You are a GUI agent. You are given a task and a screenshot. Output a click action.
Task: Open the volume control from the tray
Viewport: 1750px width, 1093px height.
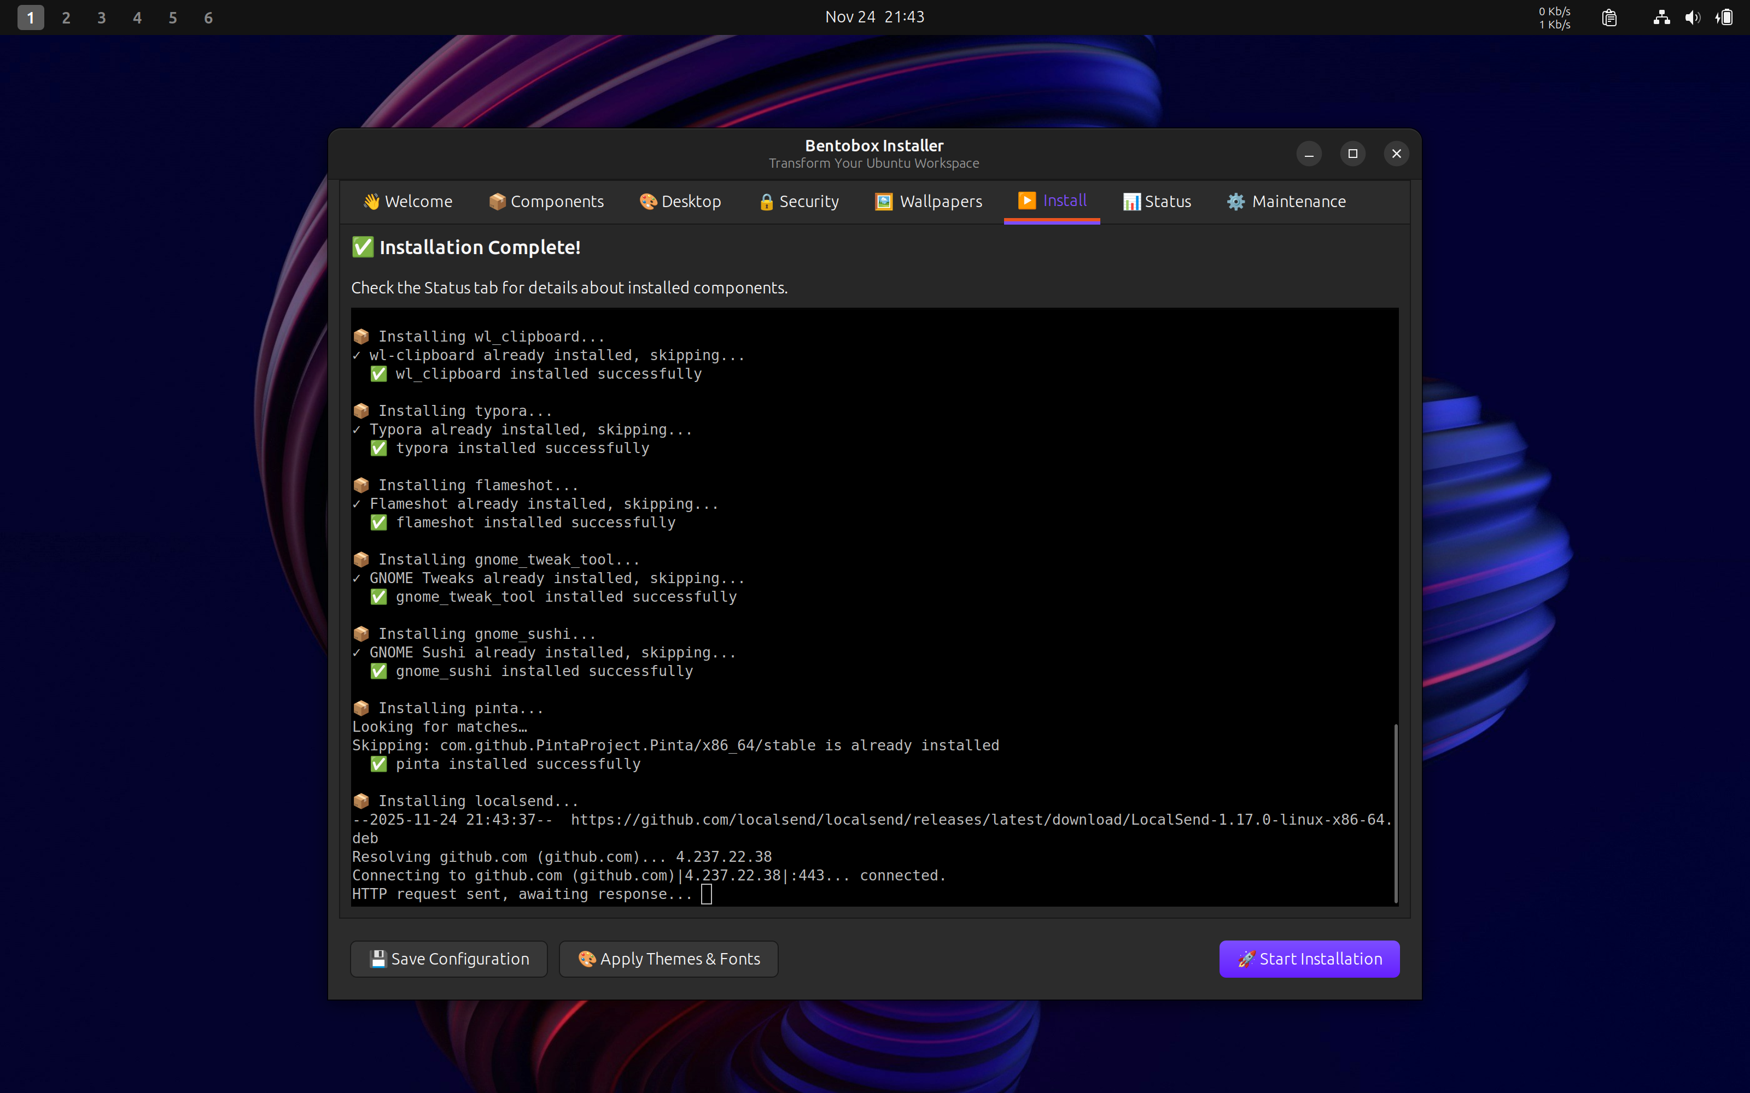click(x=1693, y=16)
